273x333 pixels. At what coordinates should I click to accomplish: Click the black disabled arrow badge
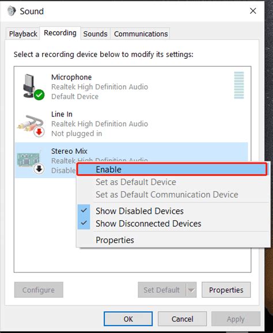39,169
